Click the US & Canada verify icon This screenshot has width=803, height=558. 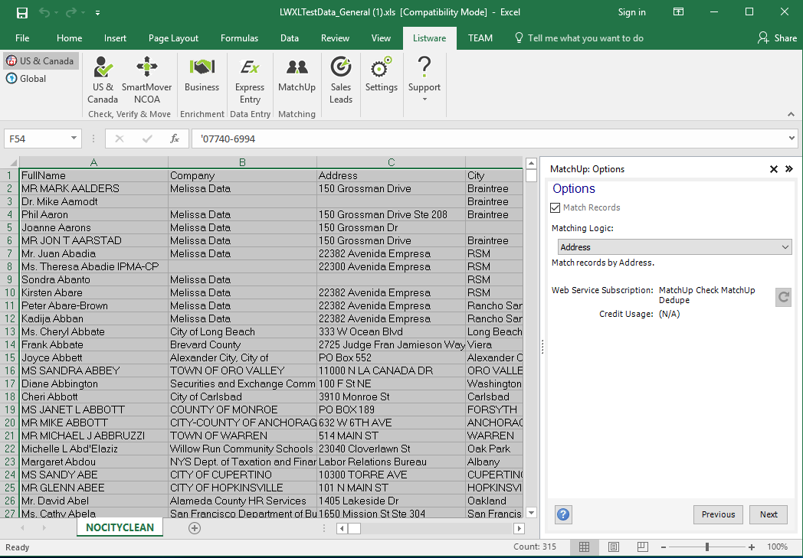pyautogui.click(x=103, y=80)
